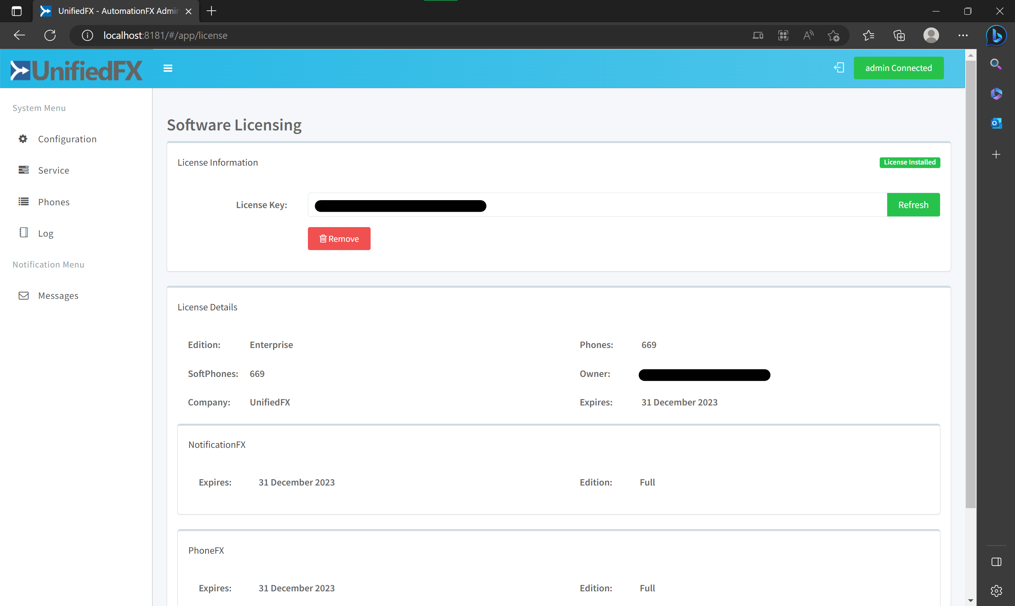Click the PhoneFX Edition value Full
Viewport: 1015px width, 606px height.
pos(647,588)
